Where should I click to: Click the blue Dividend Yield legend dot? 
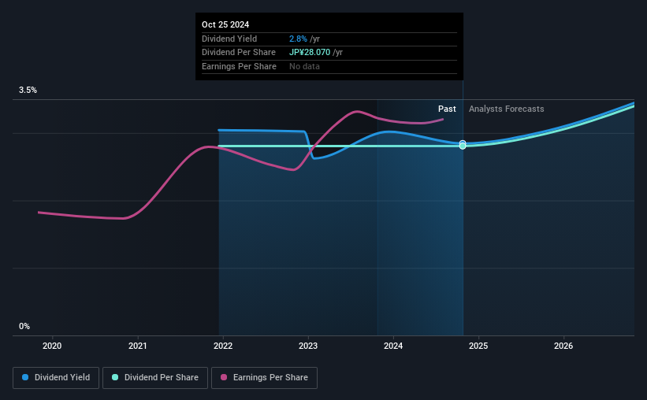[25, 377]
